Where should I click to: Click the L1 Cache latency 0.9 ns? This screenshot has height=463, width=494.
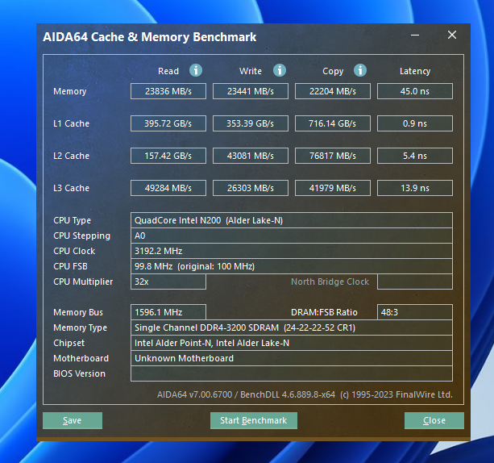415,123
